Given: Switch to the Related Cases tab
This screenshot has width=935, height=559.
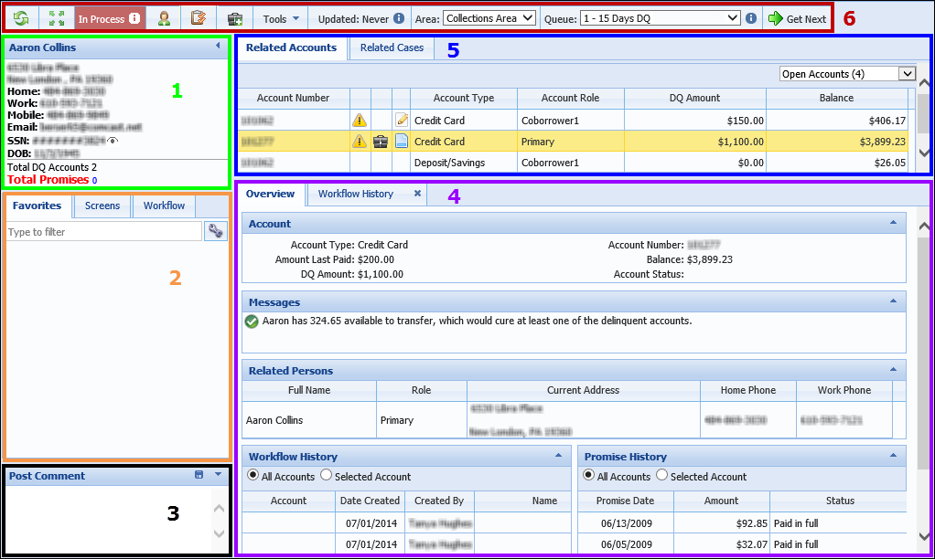Looking at the screenshot, I should coord(392,47).
